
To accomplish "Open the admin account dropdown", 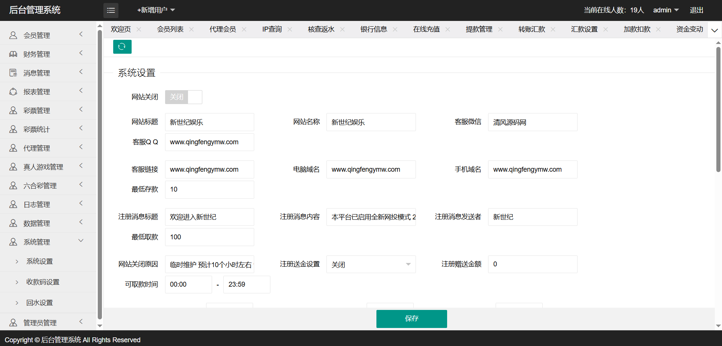I will 666,10.
